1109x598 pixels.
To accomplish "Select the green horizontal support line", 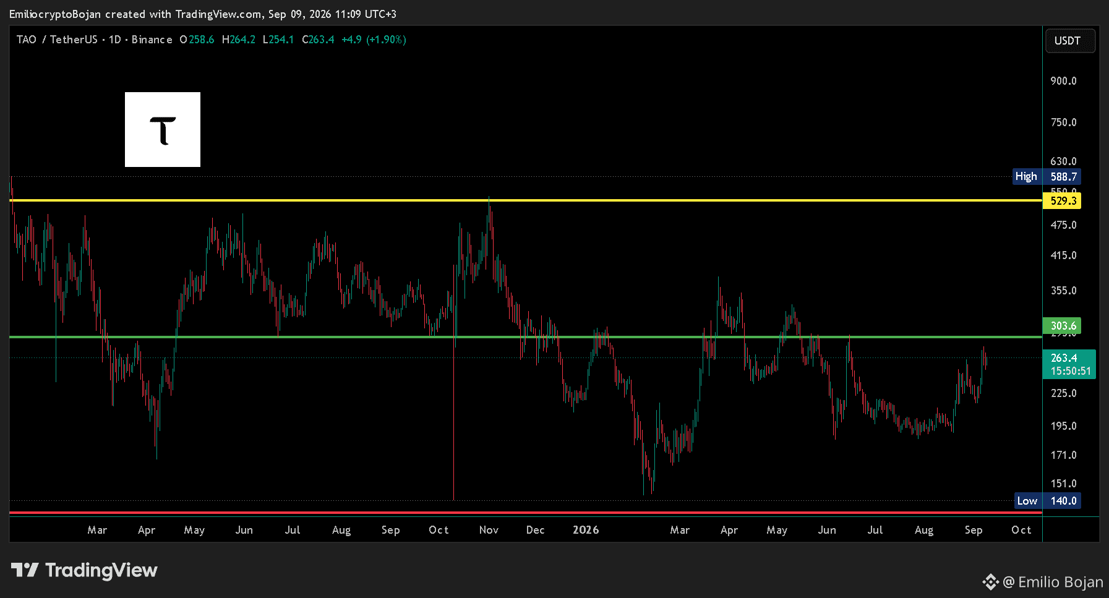I will point(526,337).
